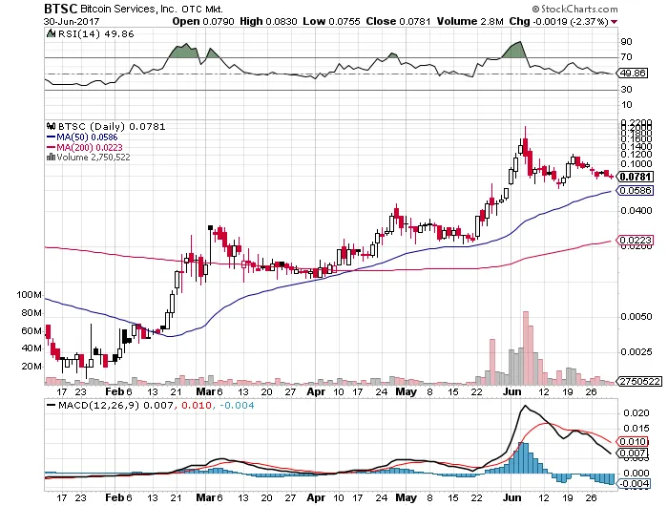The image size is (668, 506).
Task: Click the red down-arrow change indicator
Action: click(x=614, y=22)
